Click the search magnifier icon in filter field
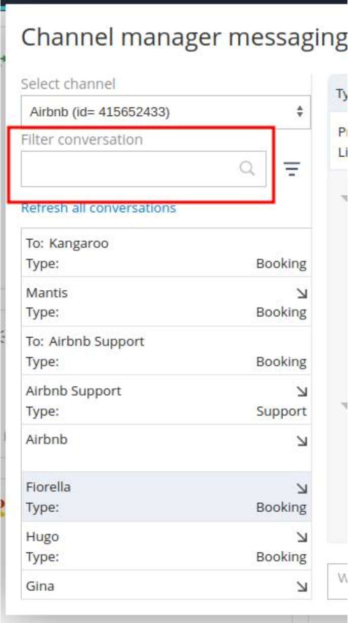Viewport: 349px width, 623px height. (247, 168)
